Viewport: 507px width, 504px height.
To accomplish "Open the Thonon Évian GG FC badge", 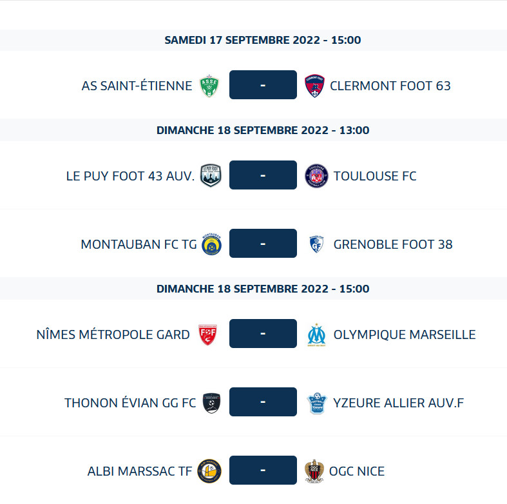I will [211, 403].
